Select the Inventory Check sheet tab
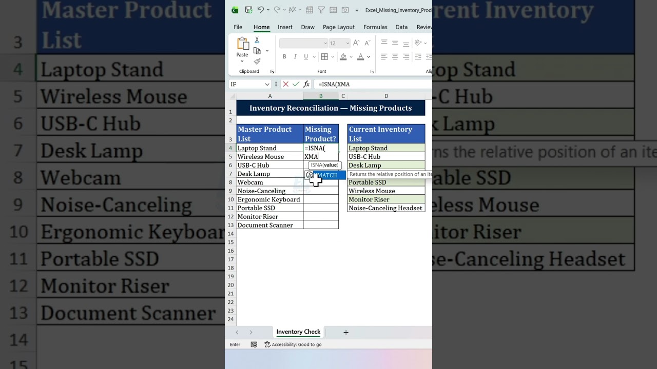The width and height of the screenshot is (657, 369). 298,332
